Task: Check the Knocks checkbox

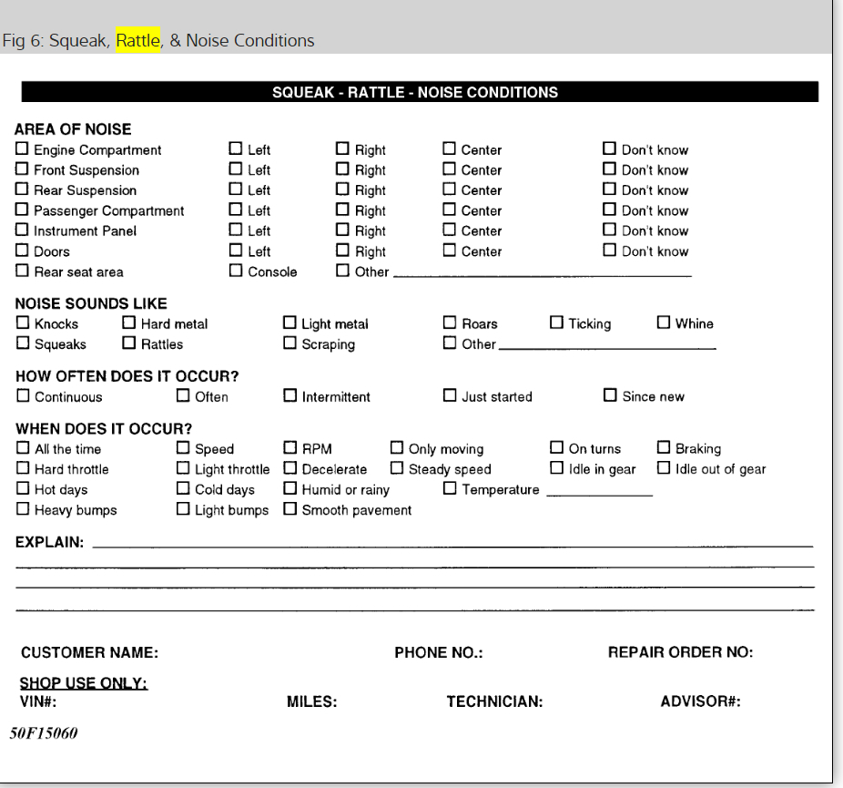Action: [23, 322]
